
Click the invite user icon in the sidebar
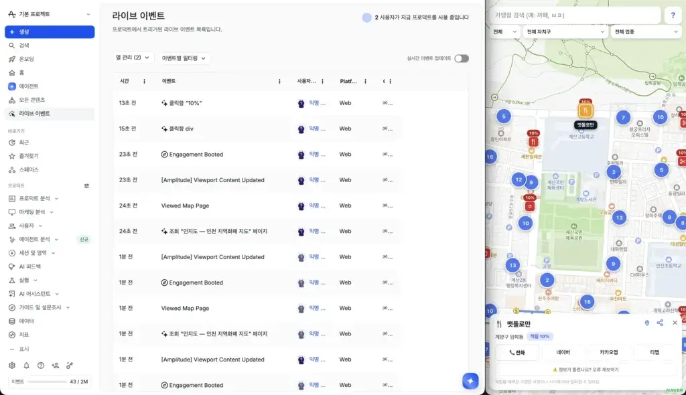[55, 366]
